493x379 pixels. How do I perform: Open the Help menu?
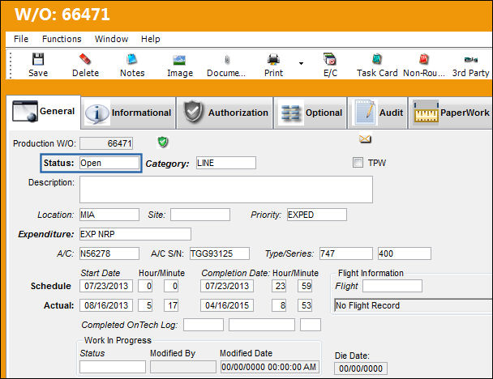(150, 39)
